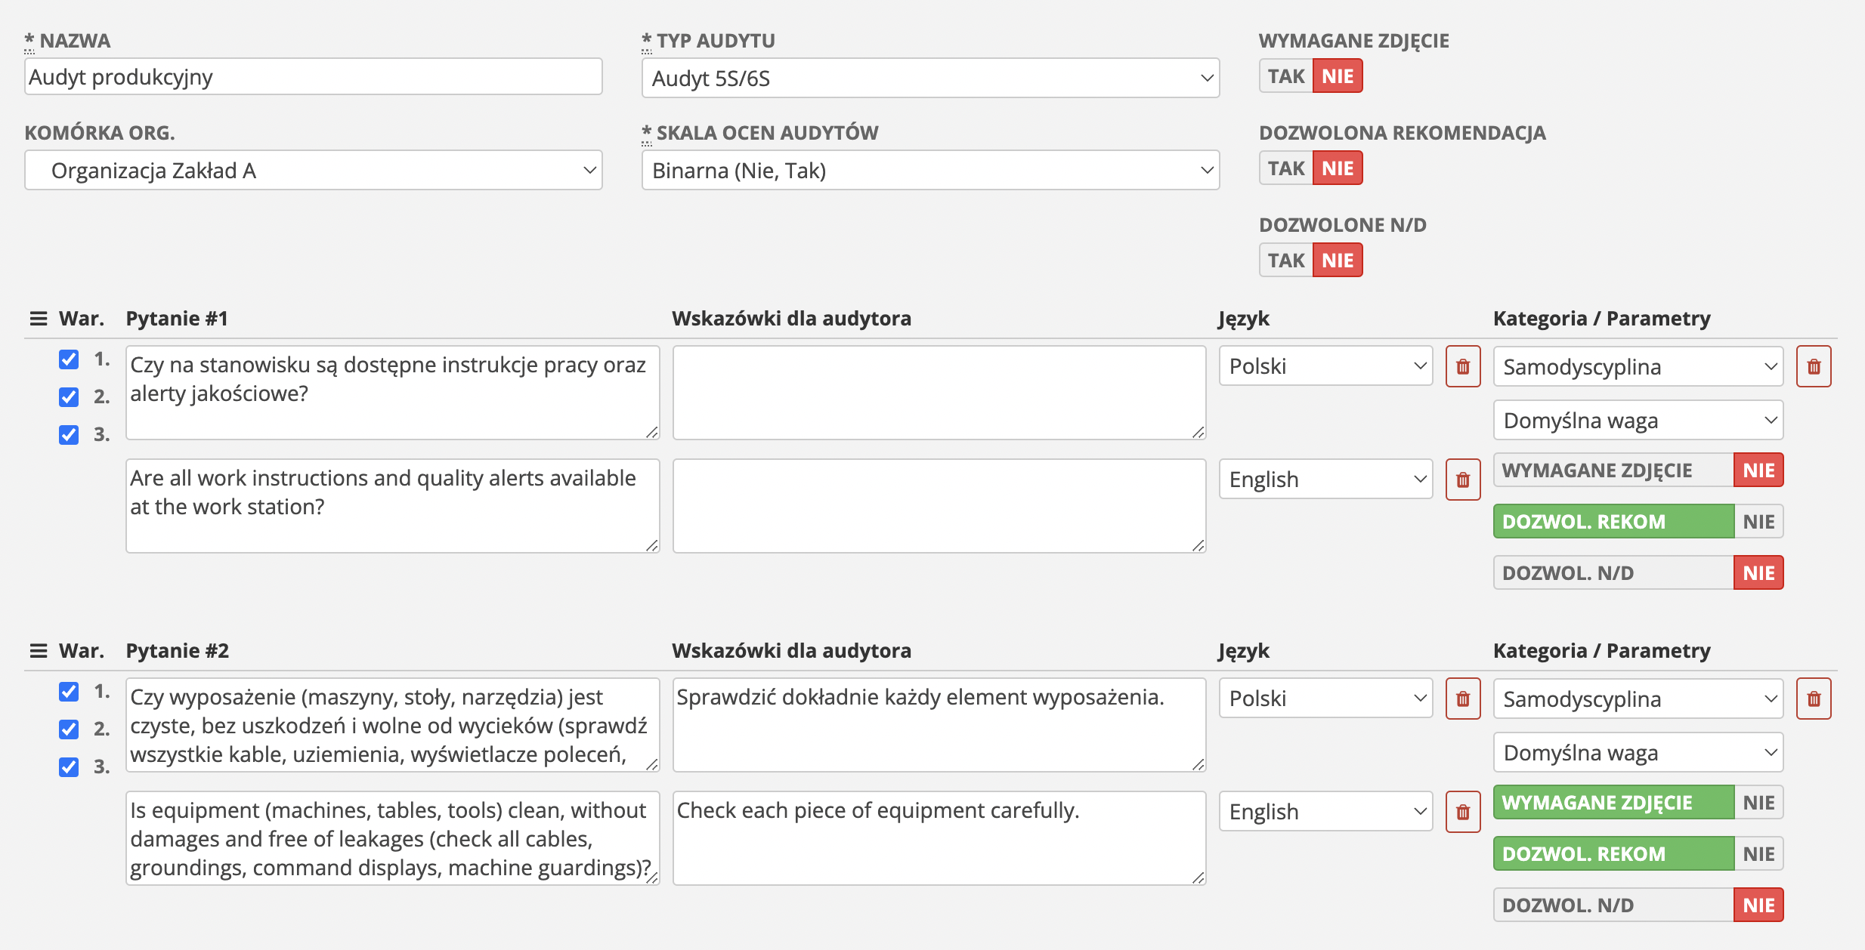Toggle checkbox 2 for Pytanie #2

point(69,728)
